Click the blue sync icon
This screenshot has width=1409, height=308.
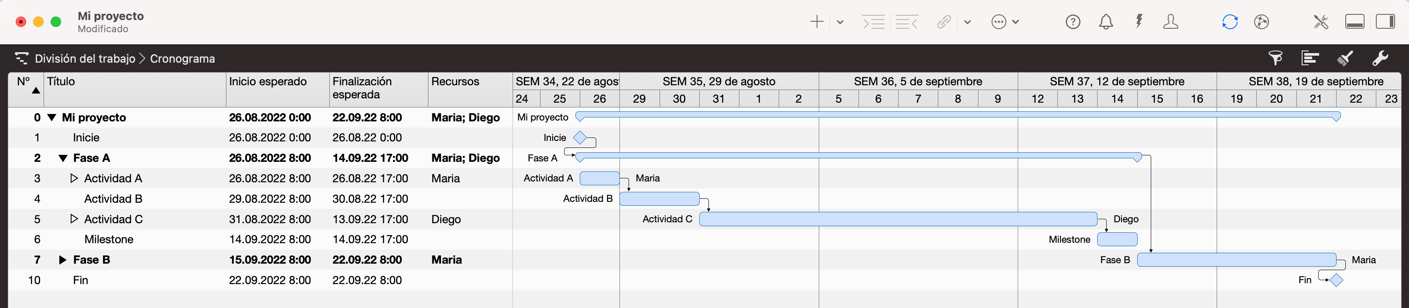pyautogui.click(x=1230, y=22)
